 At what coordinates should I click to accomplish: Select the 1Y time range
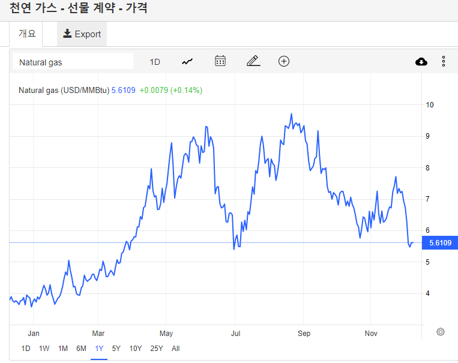click(99, 349)
